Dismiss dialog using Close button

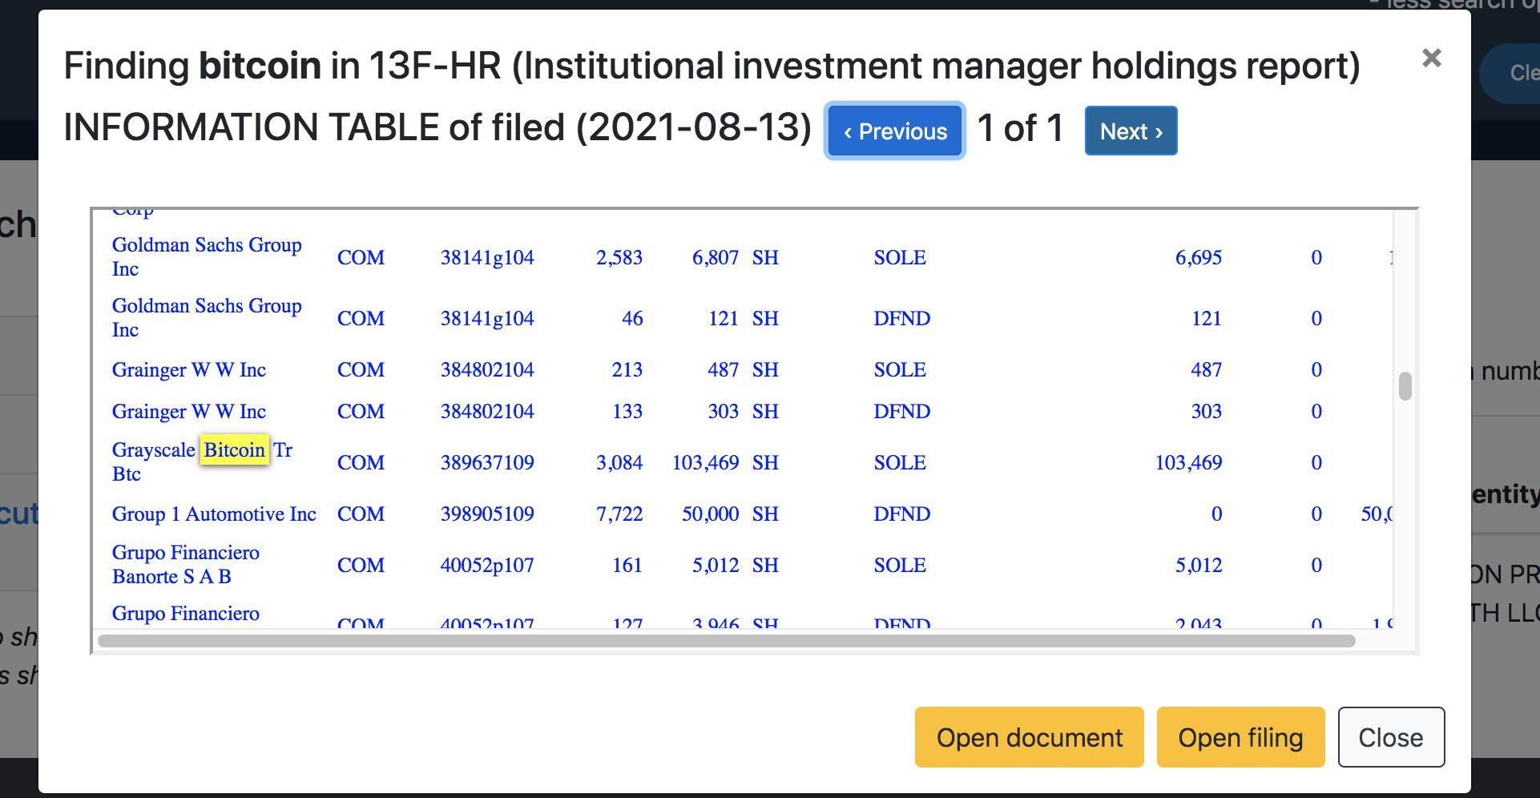(1390, 737)
